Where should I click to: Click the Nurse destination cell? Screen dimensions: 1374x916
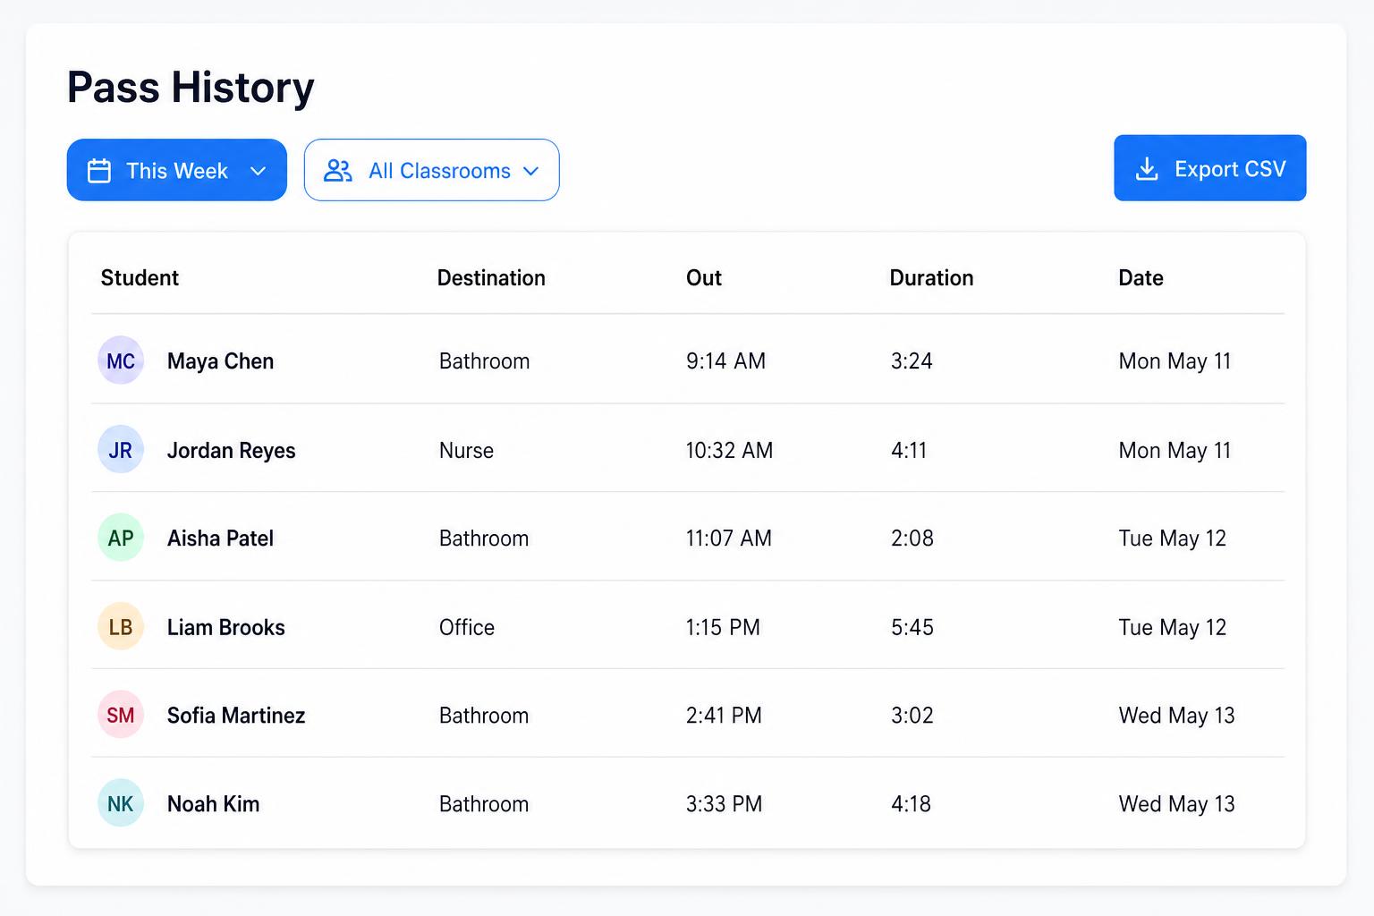point(466,451)
